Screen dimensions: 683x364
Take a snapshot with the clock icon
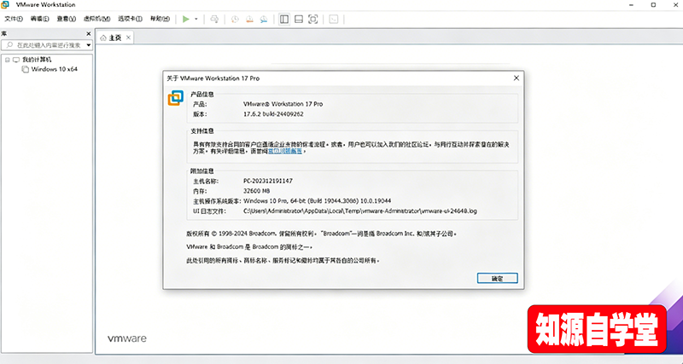coord(235,18)
